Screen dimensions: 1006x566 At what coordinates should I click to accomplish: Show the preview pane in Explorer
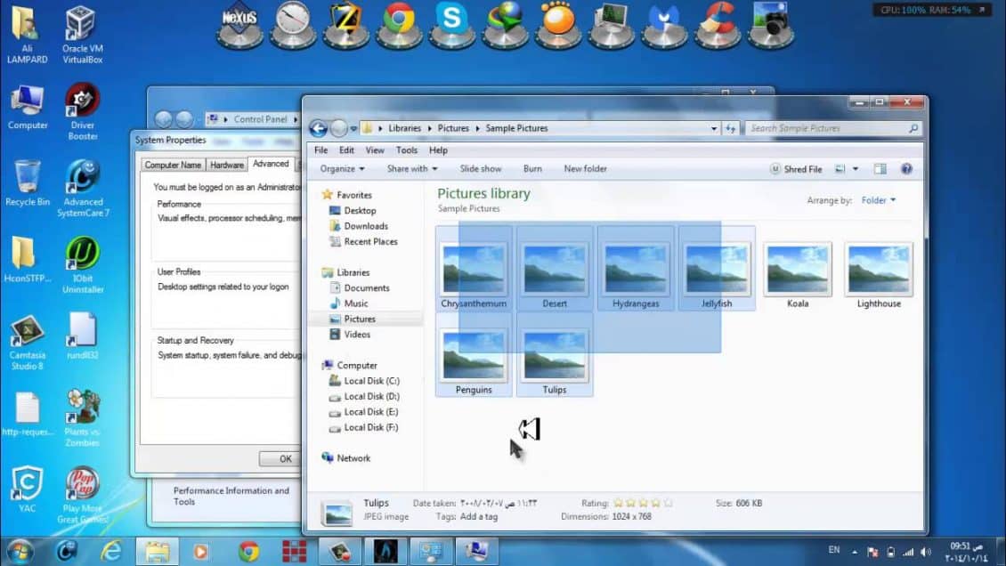click(880, 168)
